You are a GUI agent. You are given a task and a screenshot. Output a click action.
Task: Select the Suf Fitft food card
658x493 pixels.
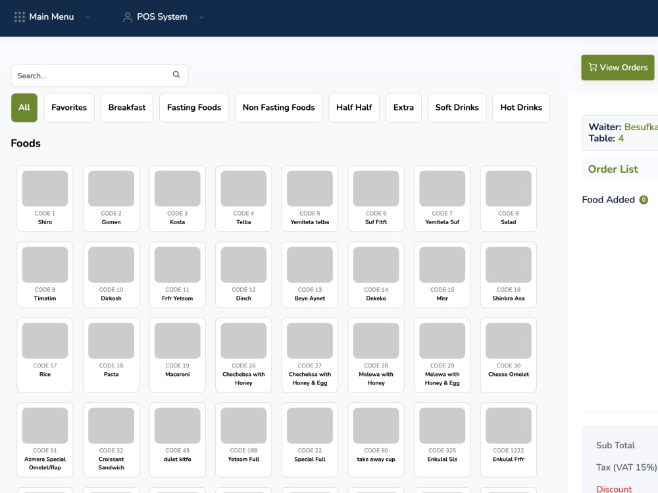tap(376, 199)
